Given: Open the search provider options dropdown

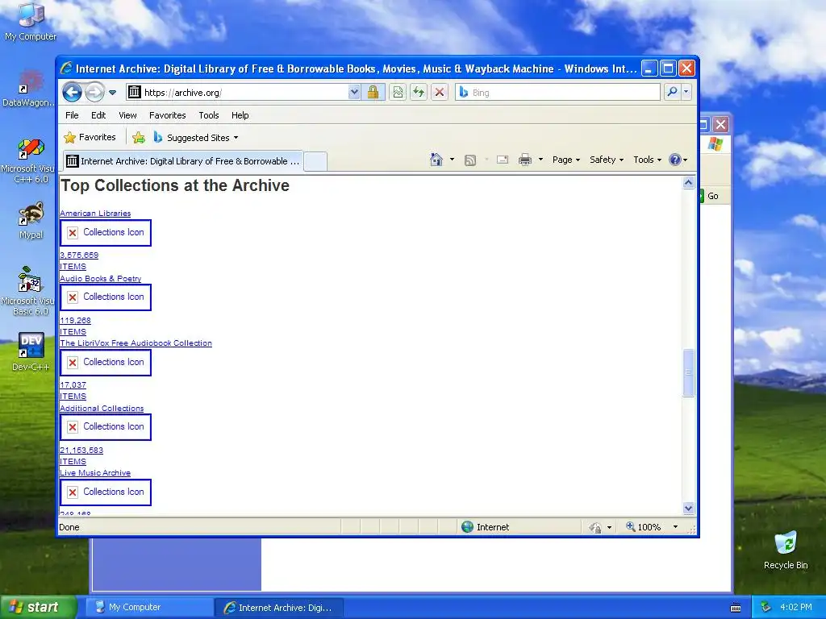Looking at the screenshot, I should pos(686,92).
